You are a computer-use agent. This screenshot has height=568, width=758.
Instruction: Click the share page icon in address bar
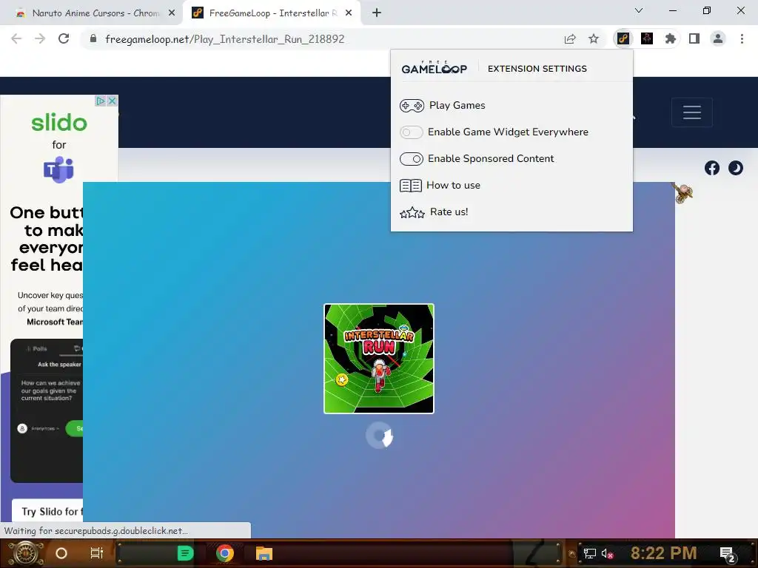[570, 39]
